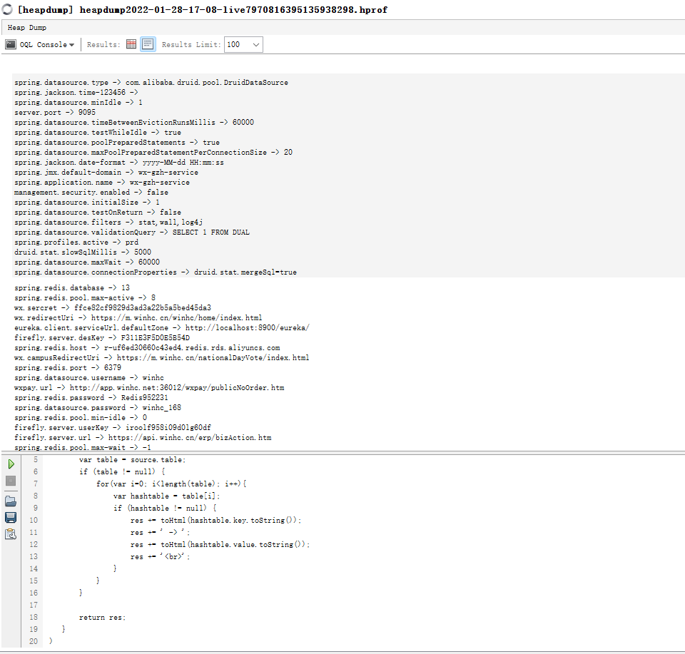The image size is (685, 654).
Task: Open the edit saved scripts clipboard icon
Action: [11, 534]
